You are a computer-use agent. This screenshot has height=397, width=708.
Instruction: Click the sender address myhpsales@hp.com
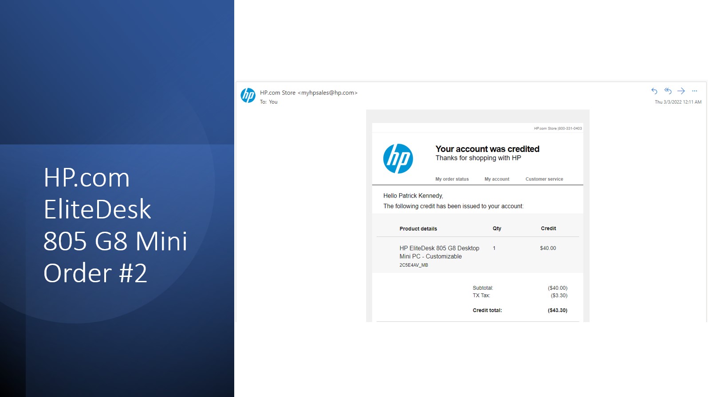[x=328, y=93]
